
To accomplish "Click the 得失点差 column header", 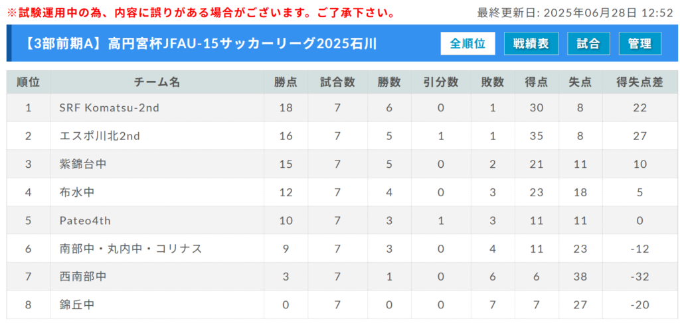I will pos(639,82).
